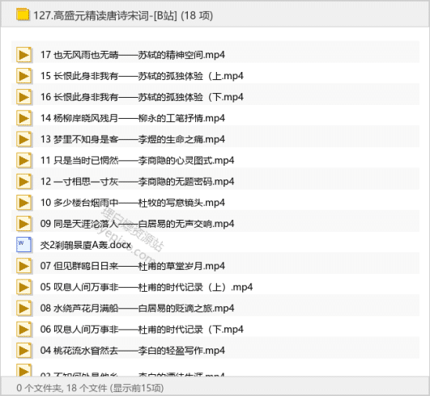Select file 15 长恨此身非我有 苏轼的孤独体验（上
The height and width of the screenshot is (396, 430).
(142, 76)
